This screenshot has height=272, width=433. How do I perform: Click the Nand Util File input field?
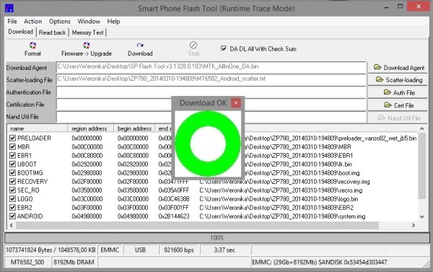pyautogui.click(x=211, y=117)
